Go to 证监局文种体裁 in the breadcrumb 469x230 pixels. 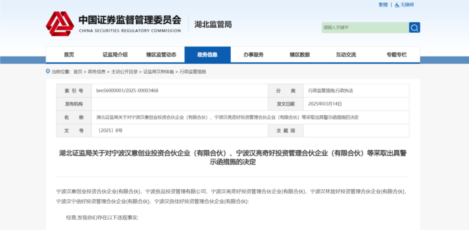click(x=159, y=72)
